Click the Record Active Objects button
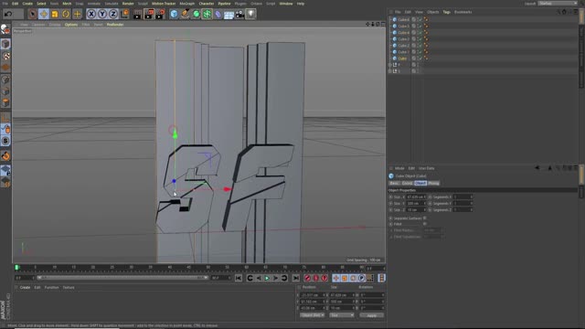The width and height of the screenshot is (585, 329). 307,278
